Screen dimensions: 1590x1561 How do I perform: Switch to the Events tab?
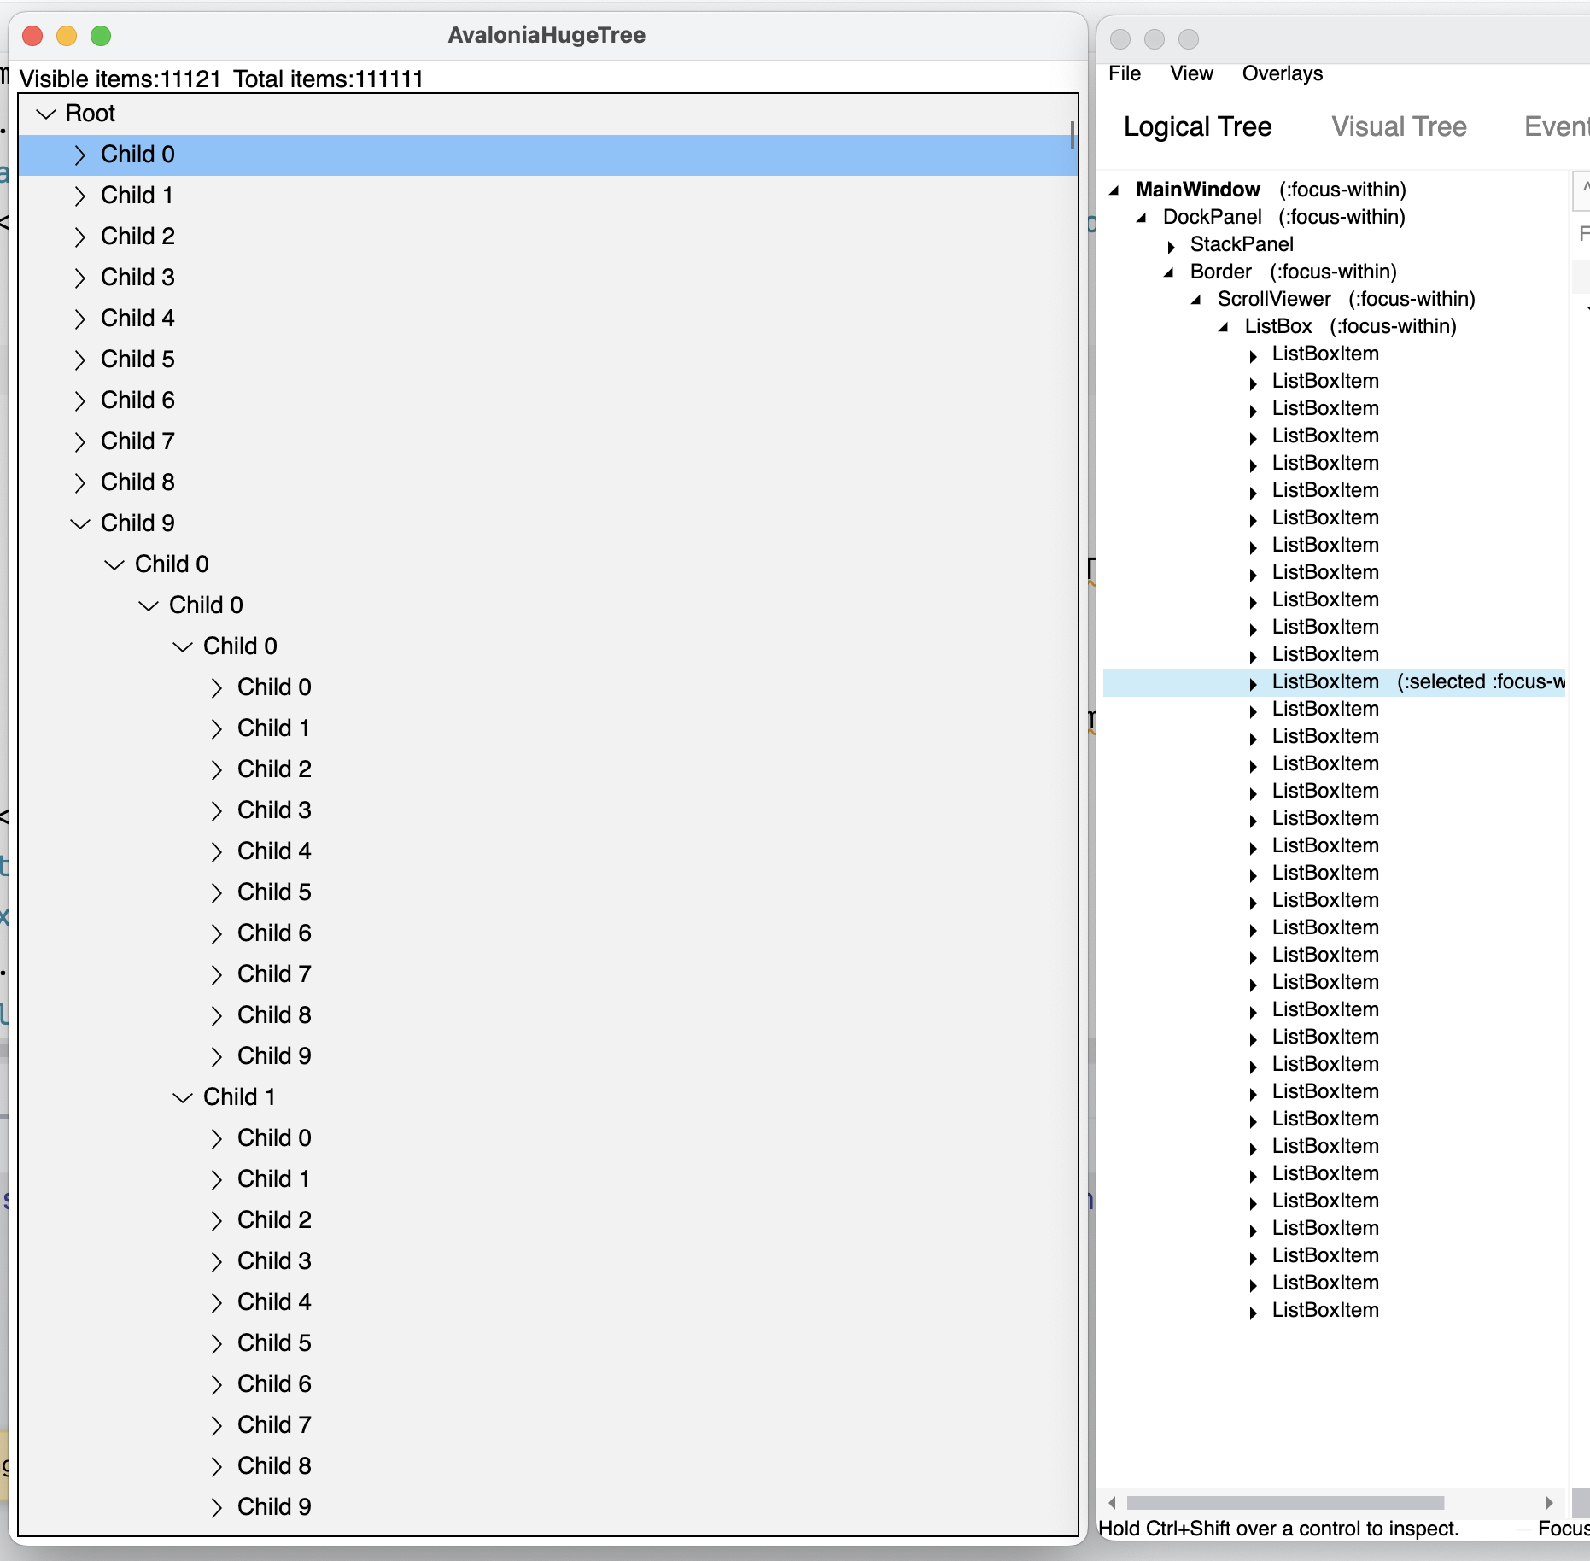click(x=1558, y=126)
